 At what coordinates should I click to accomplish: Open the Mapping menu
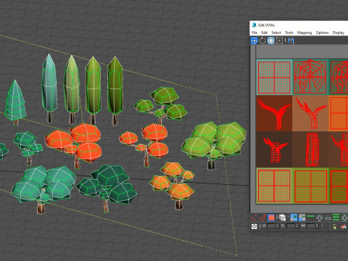[304, 33]
